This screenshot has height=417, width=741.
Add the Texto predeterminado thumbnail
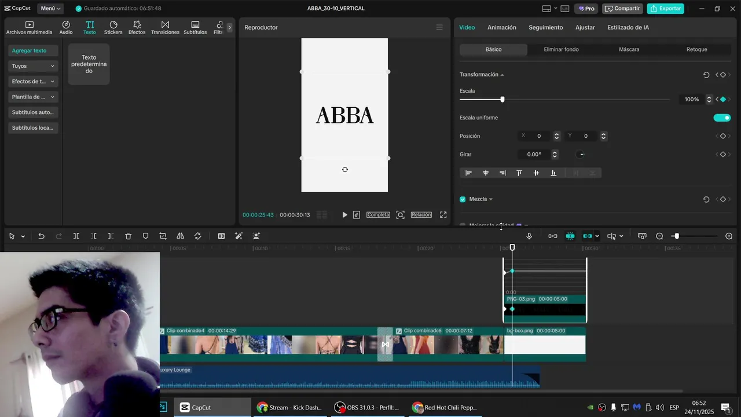(89, 64)
